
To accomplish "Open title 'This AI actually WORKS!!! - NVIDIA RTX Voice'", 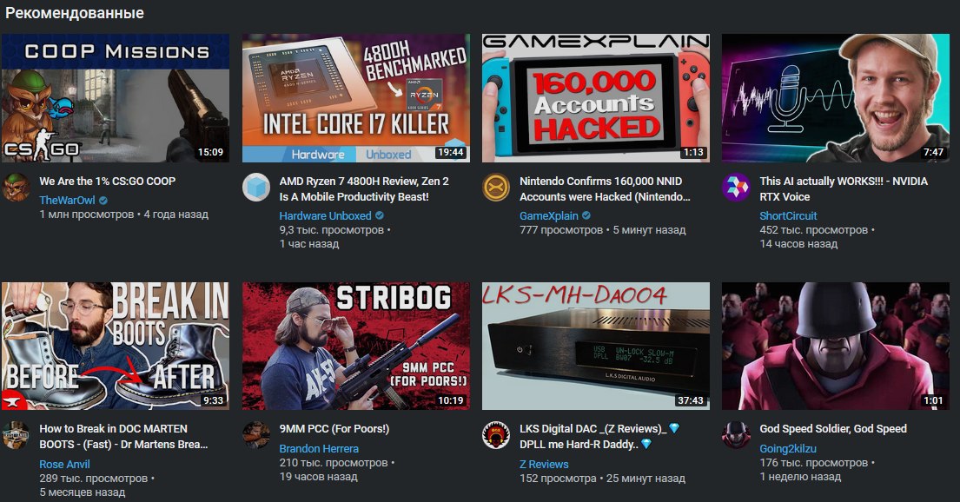I will click(843, 188).
